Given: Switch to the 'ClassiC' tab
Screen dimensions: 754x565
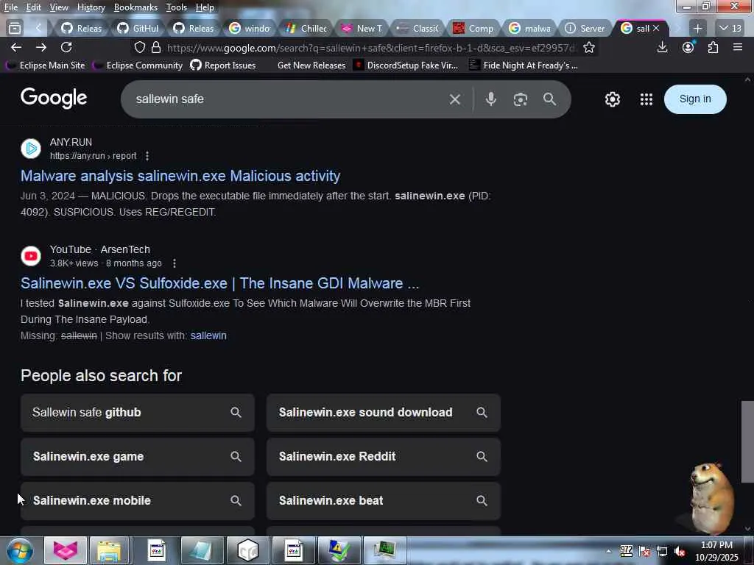Looking at the screenshot, I should point(418,29).
